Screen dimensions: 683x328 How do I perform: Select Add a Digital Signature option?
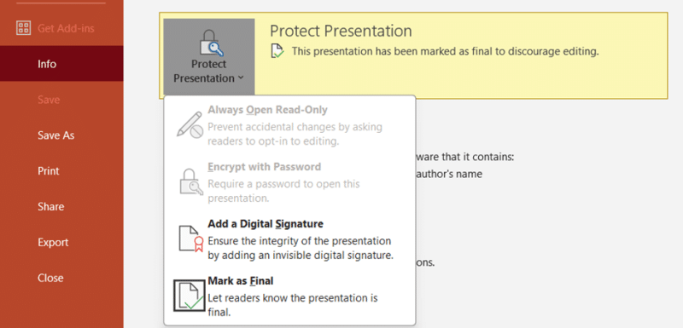[x=289, y=239]
